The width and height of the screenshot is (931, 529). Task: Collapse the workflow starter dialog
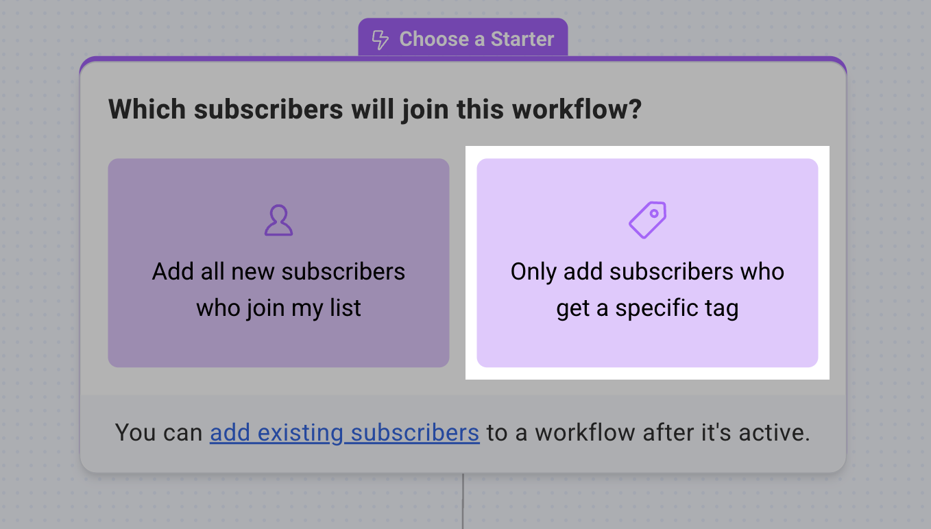pyautogui.click(x=463, y=39)
